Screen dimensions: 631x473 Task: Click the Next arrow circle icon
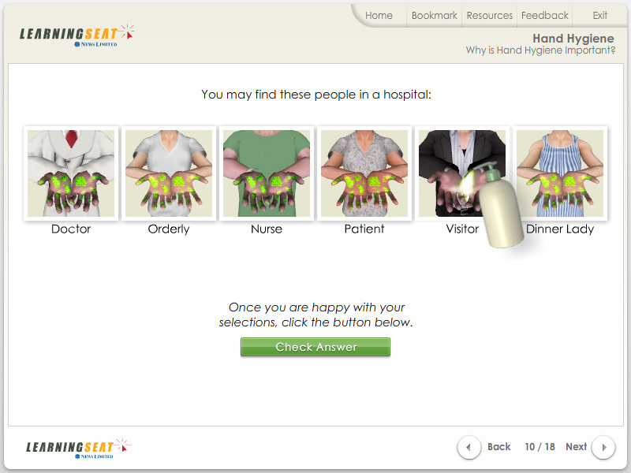click(603, 447)
